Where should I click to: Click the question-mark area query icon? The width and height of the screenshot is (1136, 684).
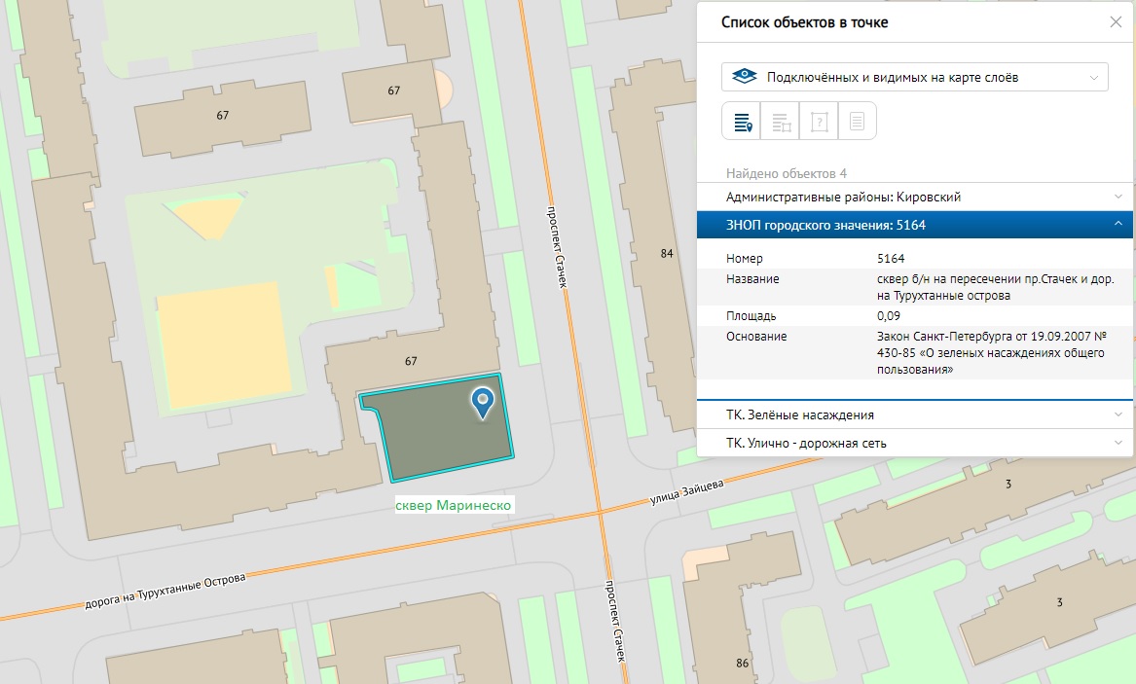[820, 122]
